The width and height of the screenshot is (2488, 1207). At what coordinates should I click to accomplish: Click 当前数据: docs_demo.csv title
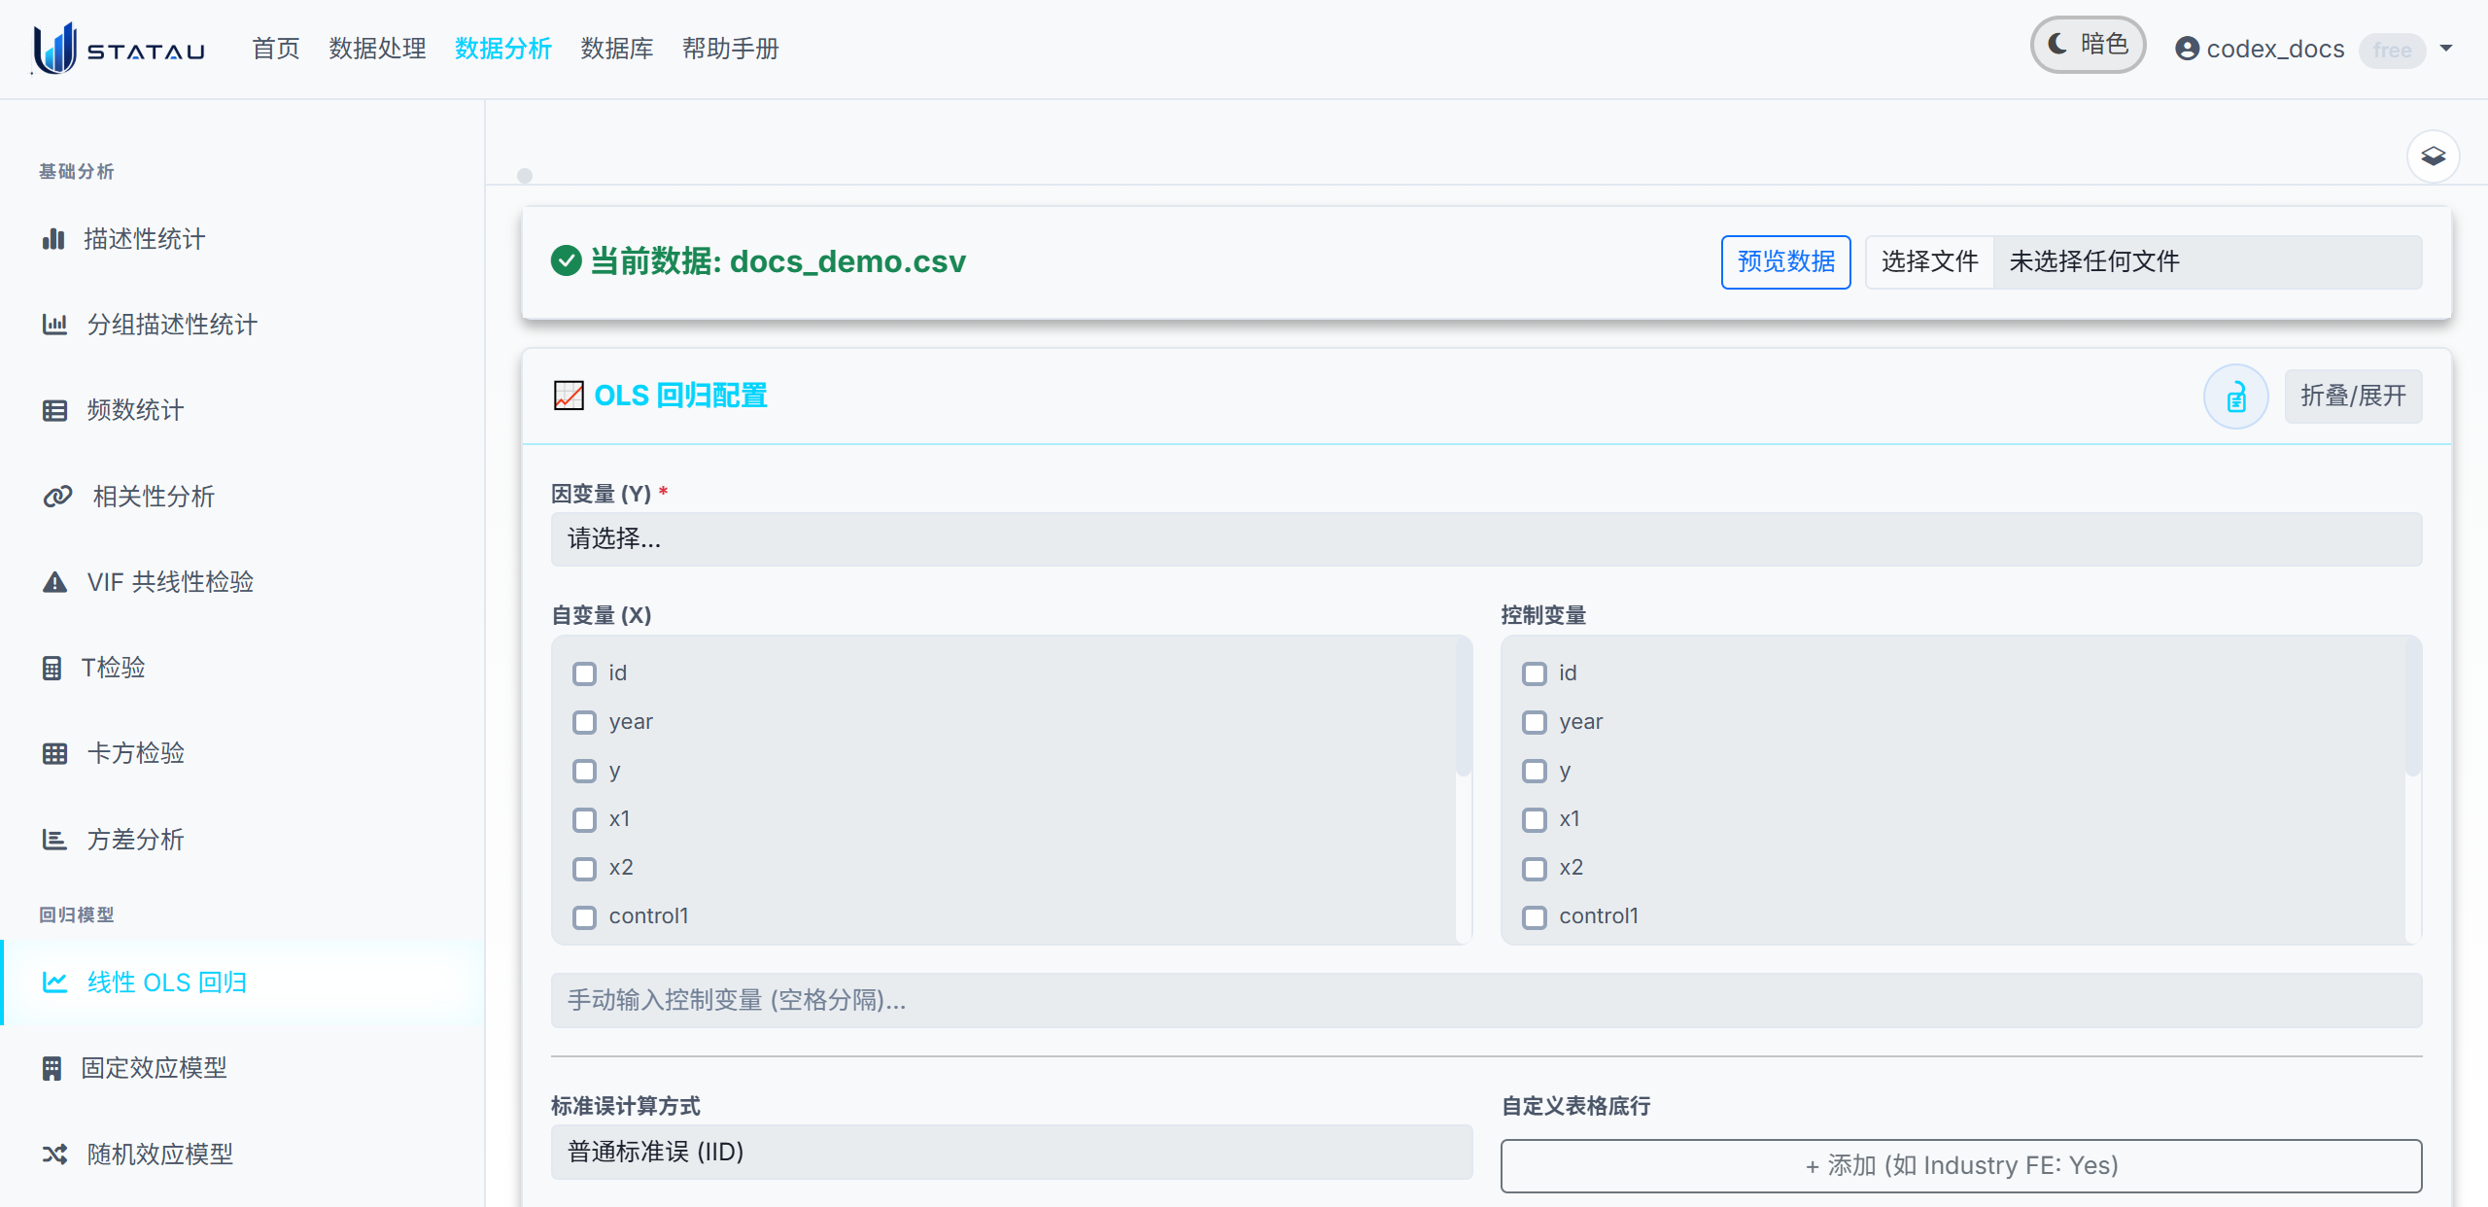777,261
